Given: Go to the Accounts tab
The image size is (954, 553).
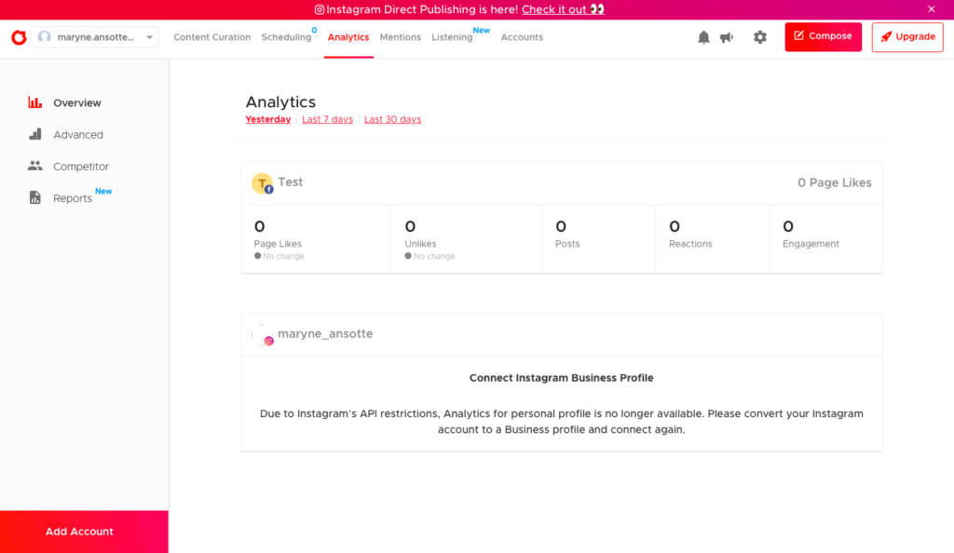Looking at the screenshot, I should (x=522, y=37).
